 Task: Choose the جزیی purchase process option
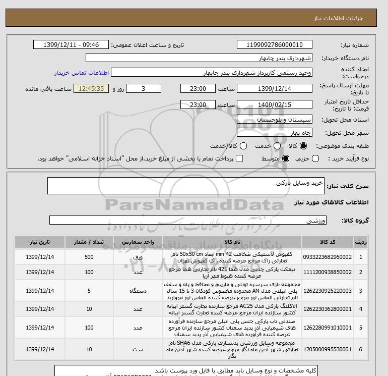pos(315,158)
